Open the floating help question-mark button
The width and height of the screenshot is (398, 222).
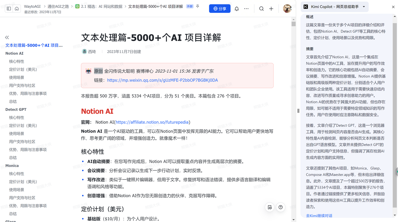280,207
